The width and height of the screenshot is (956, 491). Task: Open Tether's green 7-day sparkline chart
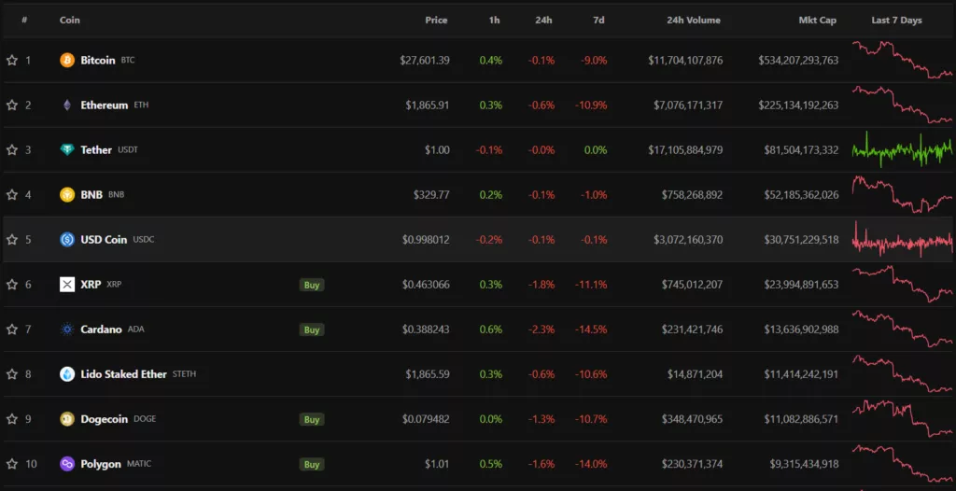[x=902, y=149]
